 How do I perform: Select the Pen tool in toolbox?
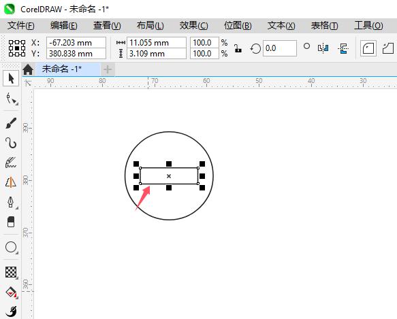(11, 202)
